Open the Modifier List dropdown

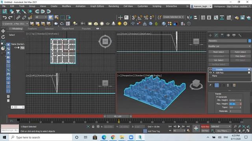coord(229,46)
